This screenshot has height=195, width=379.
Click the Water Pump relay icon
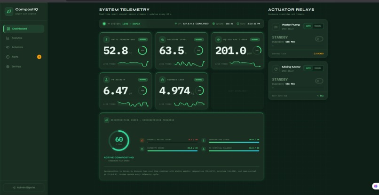pyautogui.click(x=276, y=27)
